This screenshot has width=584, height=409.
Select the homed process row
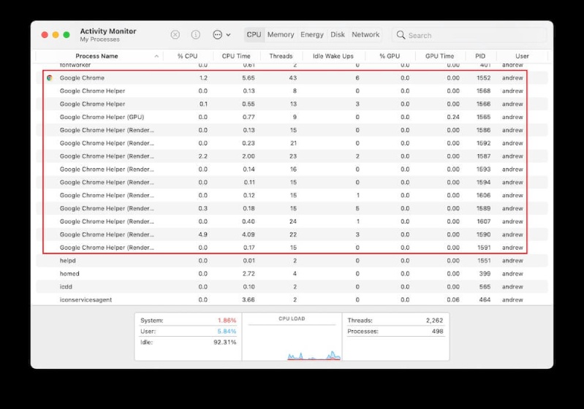click(x=292, y=274)
